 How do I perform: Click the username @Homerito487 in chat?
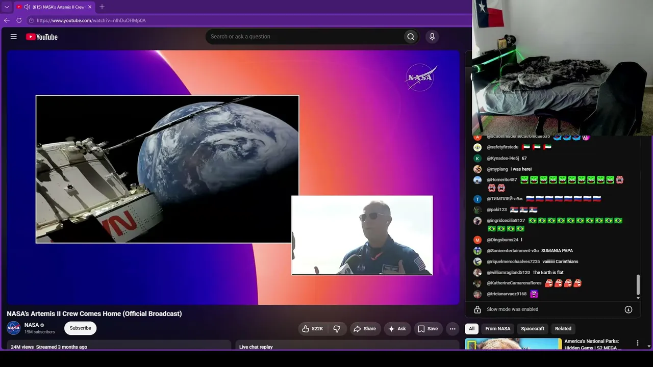point(502,180)
